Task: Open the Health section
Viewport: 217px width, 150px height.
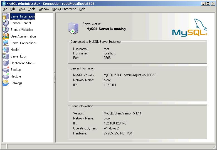Action: pyautogui.click(x=15, y=50)
